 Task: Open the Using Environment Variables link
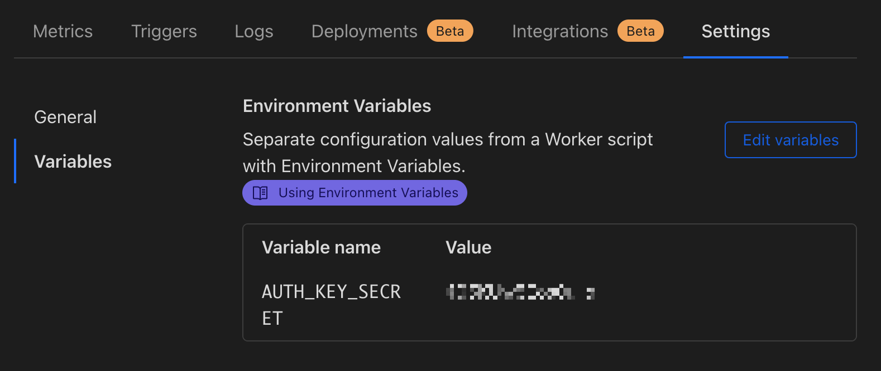[368, 193]
